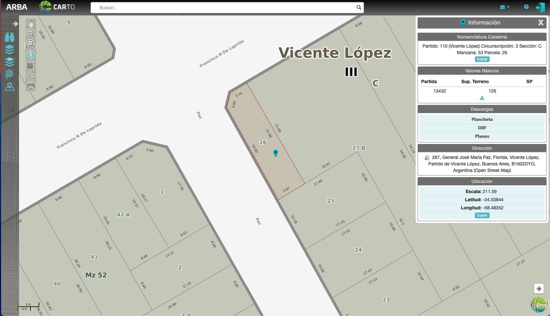This screenshot has height=316, width=550.
Task: Close the Información panel
Action: pos(541,23)
